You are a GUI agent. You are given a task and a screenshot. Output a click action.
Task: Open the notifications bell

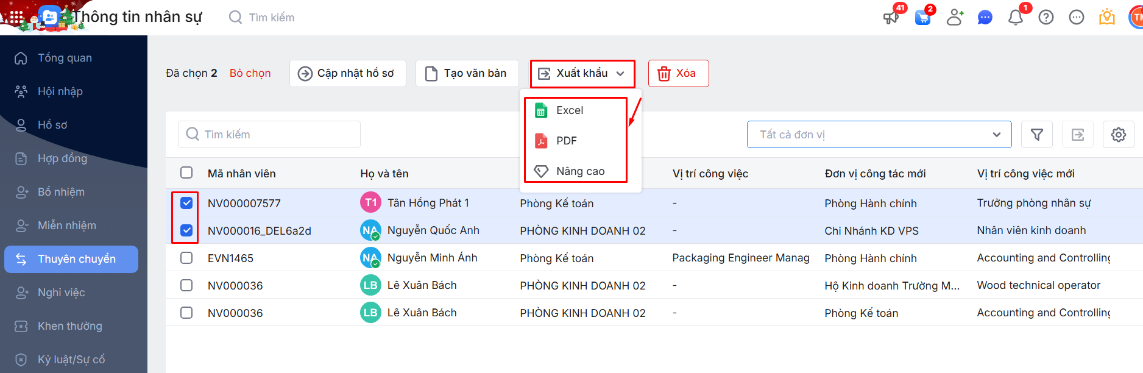coord(1016,17)
